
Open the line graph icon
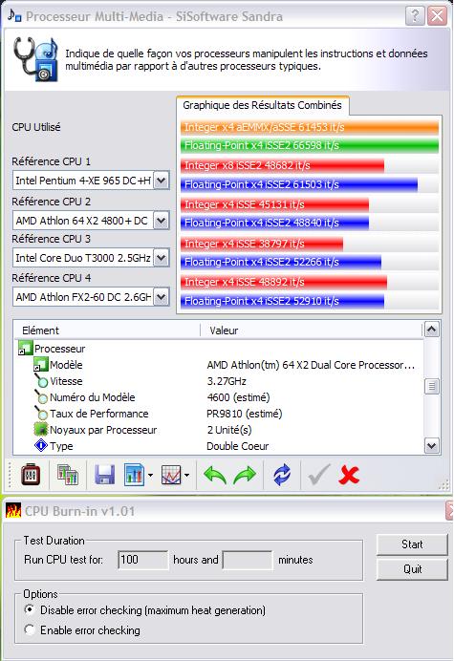(x=171, y=475)
